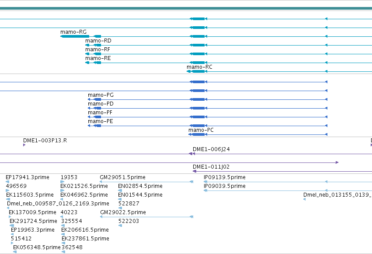Select the mamo-PC protein label
Image resolution: width=372 pixels, height=254 pixels.
click(x=201, y=130)
